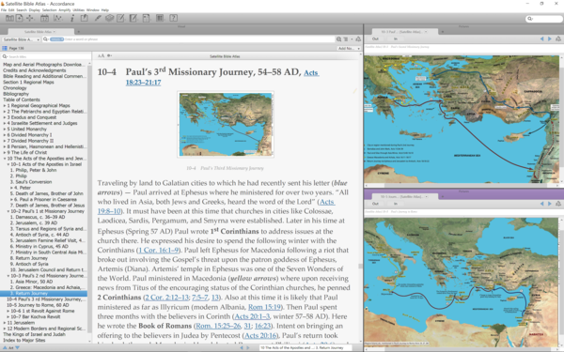Viewport: 564px width, 352px height.
Task: Click the Info 'i' toolbar icon
Action: click(72, 18)
